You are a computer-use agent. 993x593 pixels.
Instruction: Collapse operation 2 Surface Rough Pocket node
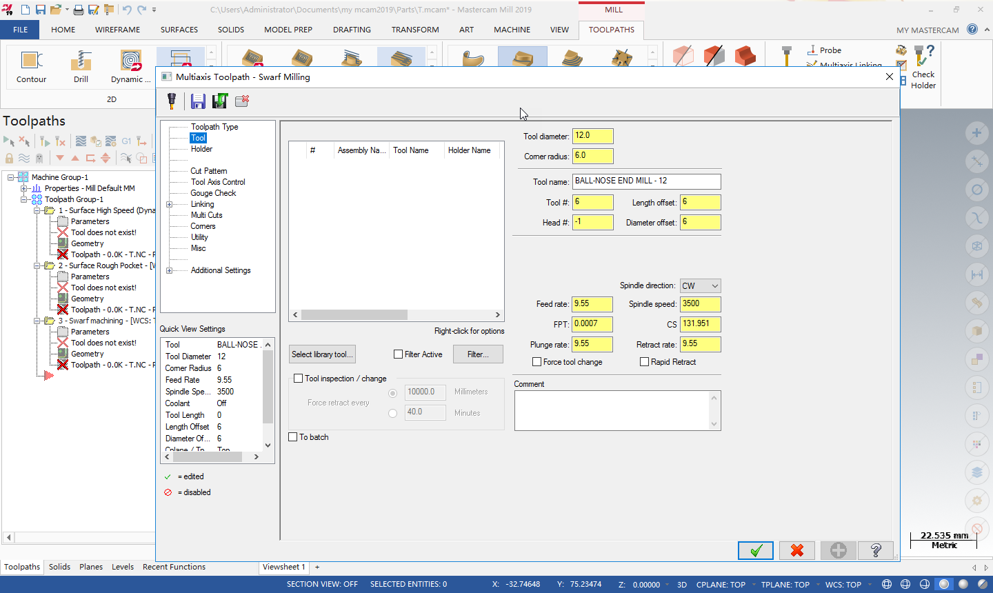point(37,265)
